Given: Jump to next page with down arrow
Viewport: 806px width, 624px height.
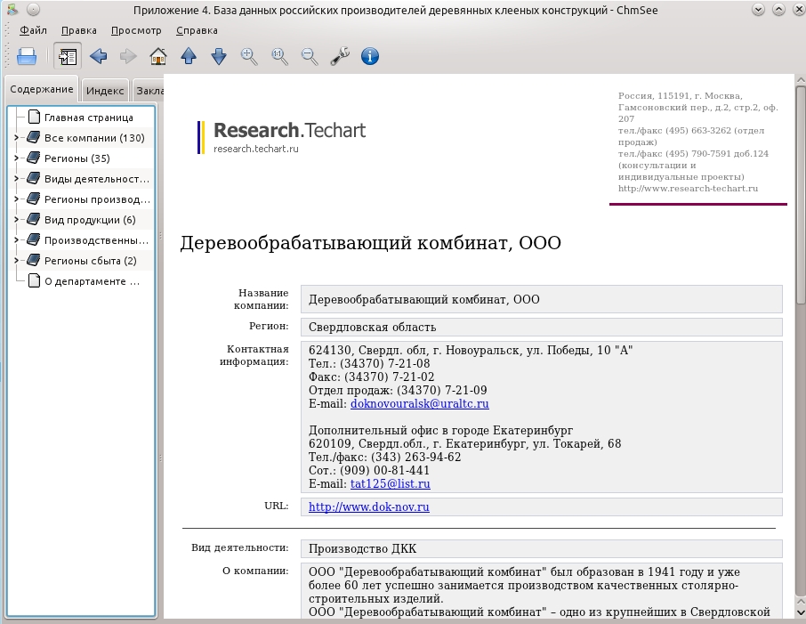Looking at the screenshot, I should click(x=219, y=56).
